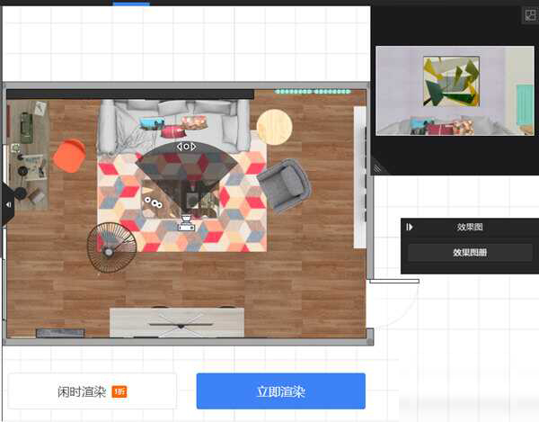
Task: Click the preview resize corner handle
Action: click(377, 166)
